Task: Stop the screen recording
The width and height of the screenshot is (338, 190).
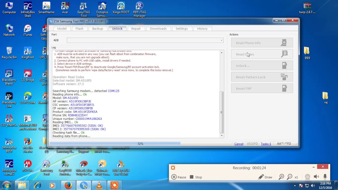Action: [x=196, y=177]
